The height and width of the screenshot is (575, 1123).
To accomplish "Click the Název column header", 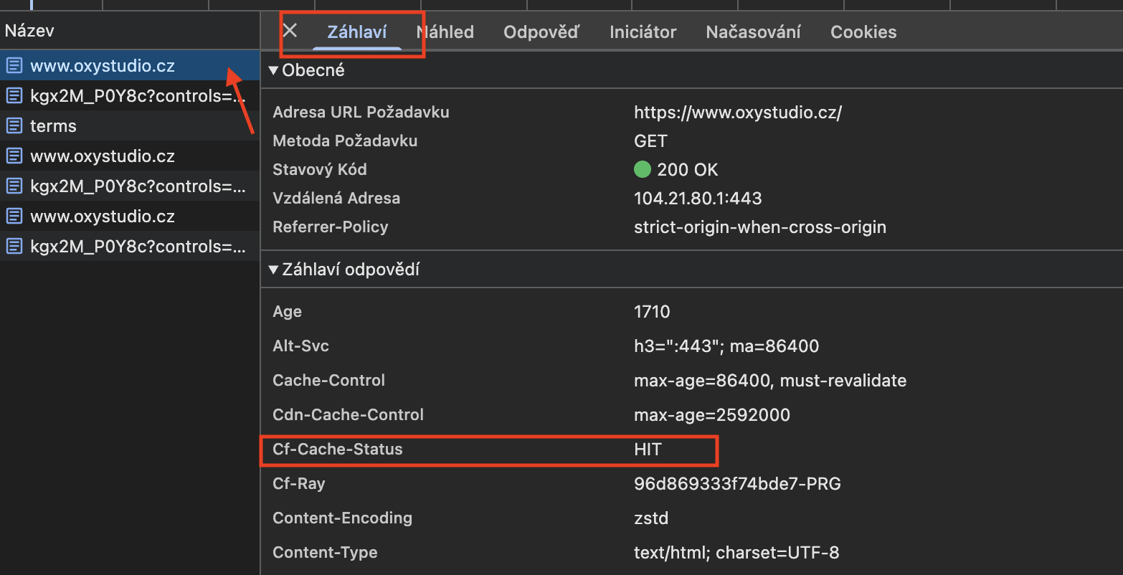I will click(x=29, y=31).
